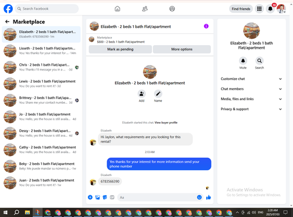Open Windows taskbar search

pyautogui.click(x=16, y=212)
